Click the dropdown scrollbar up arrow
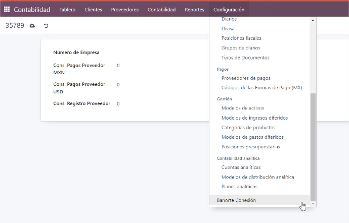 point(313,21)
